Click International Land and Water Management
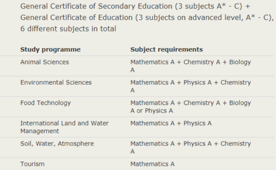 click(64, 127)
